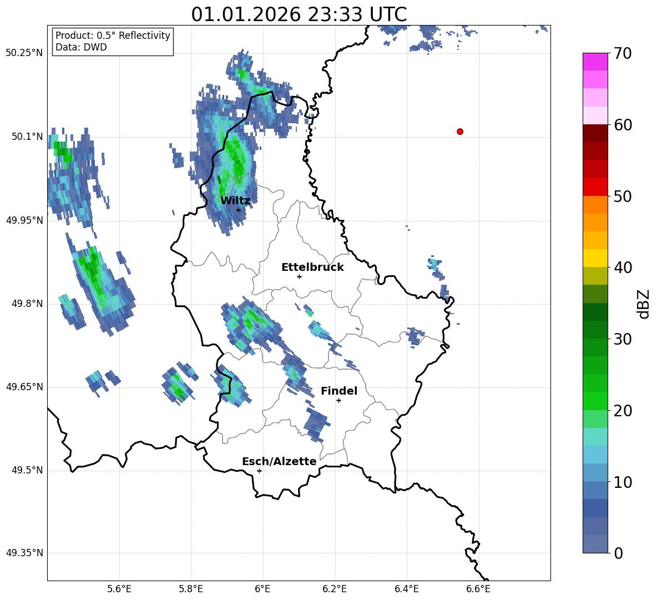Click the 5.8°E longitude label
This screenshot has height=600, width=657.
click(x=191, y=589)
